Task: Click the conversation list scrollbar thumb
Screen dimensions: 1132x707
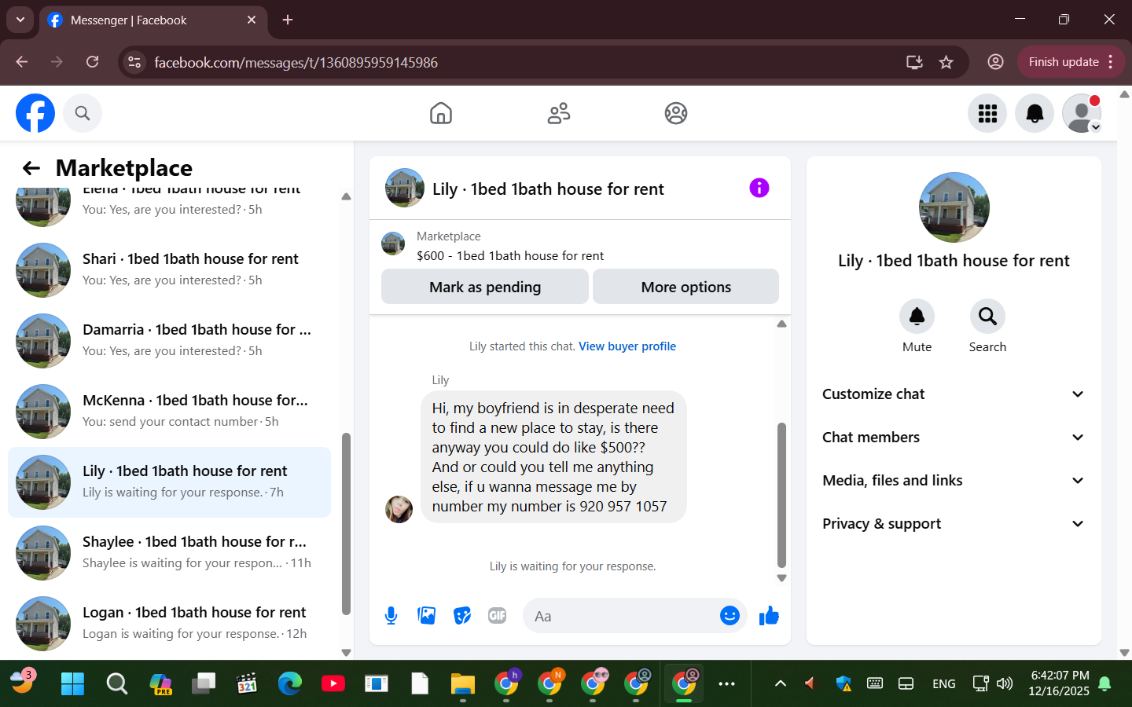Action: [x=346, y=524]
